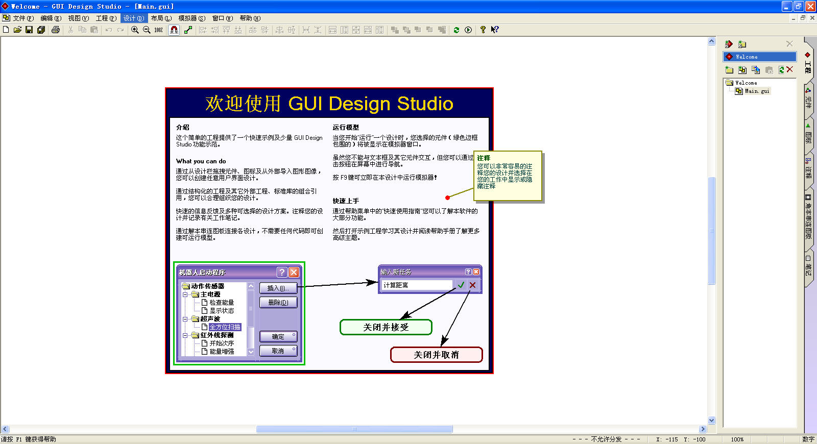This screenshot has width=817, height=444.
Task: Click the Paste clipboard icon
Action: 94,30
